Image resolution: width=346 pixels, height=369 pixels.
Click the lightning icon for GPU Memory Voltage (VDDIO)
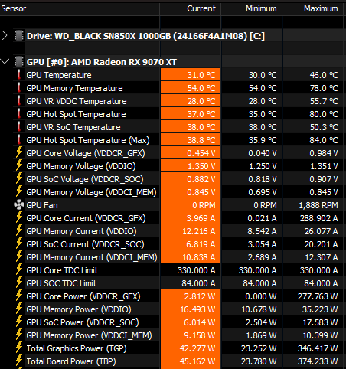19,165
